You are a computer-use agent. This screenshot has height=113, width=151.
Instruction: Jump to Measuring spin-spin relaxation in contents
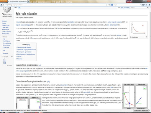(24, 52)
